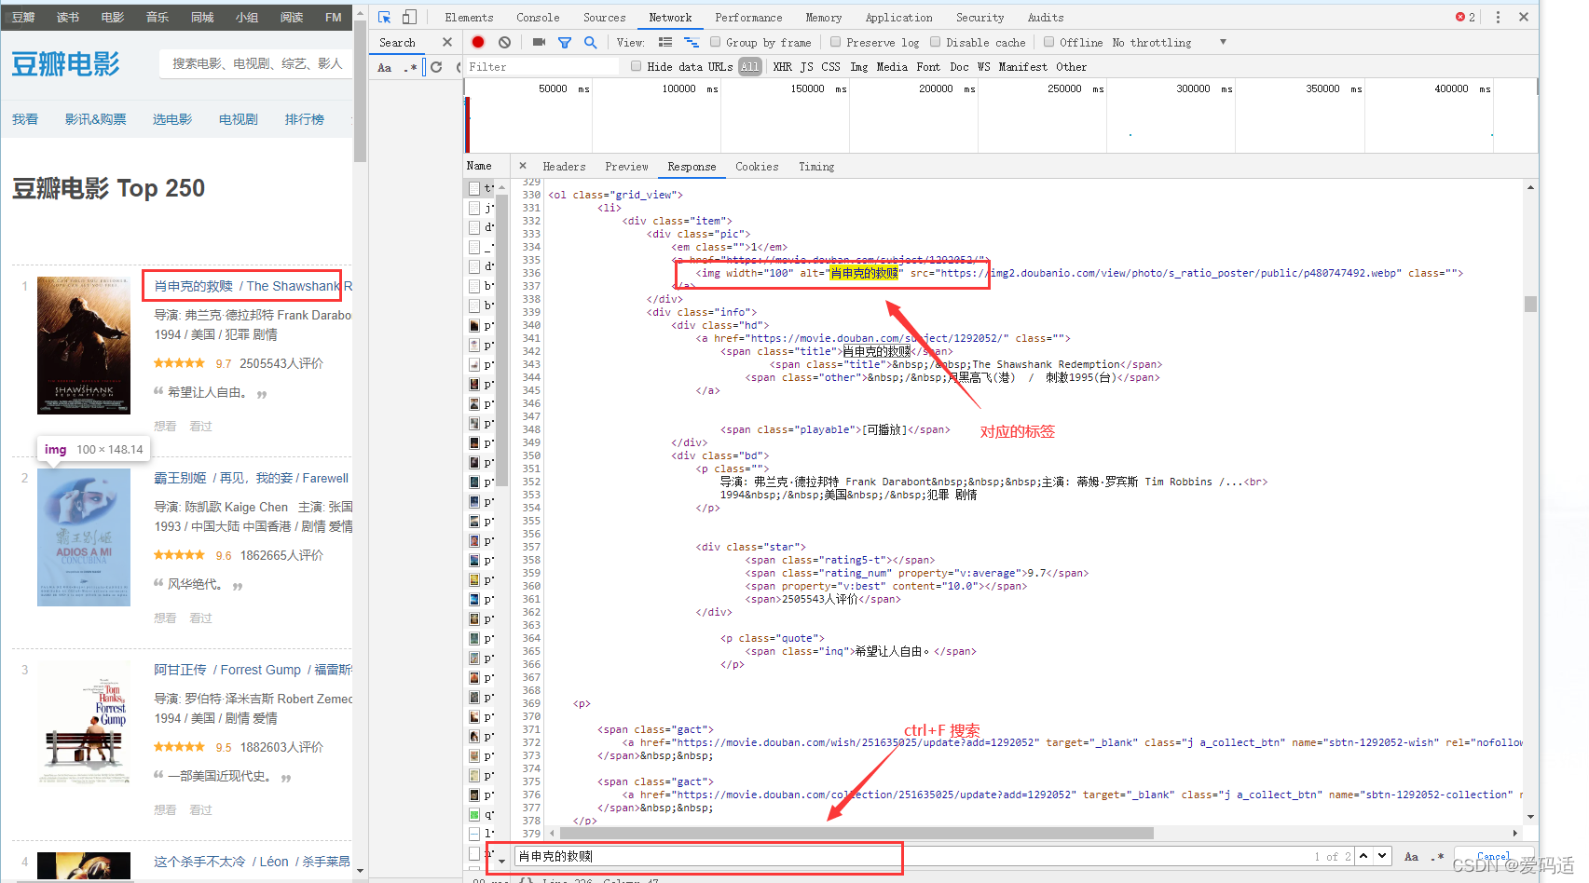Toggle match case in Search panel
This screenshot has height=883, width=1589.
click(x=385, y=67)
